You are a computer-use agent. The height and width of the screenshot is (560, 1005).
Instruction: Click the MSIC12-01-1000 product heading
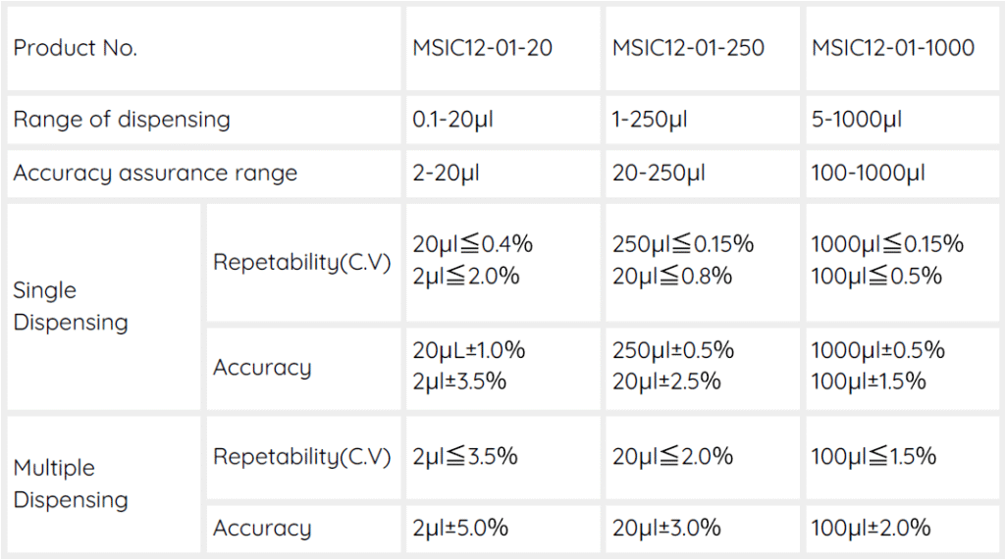click(893, 48)
